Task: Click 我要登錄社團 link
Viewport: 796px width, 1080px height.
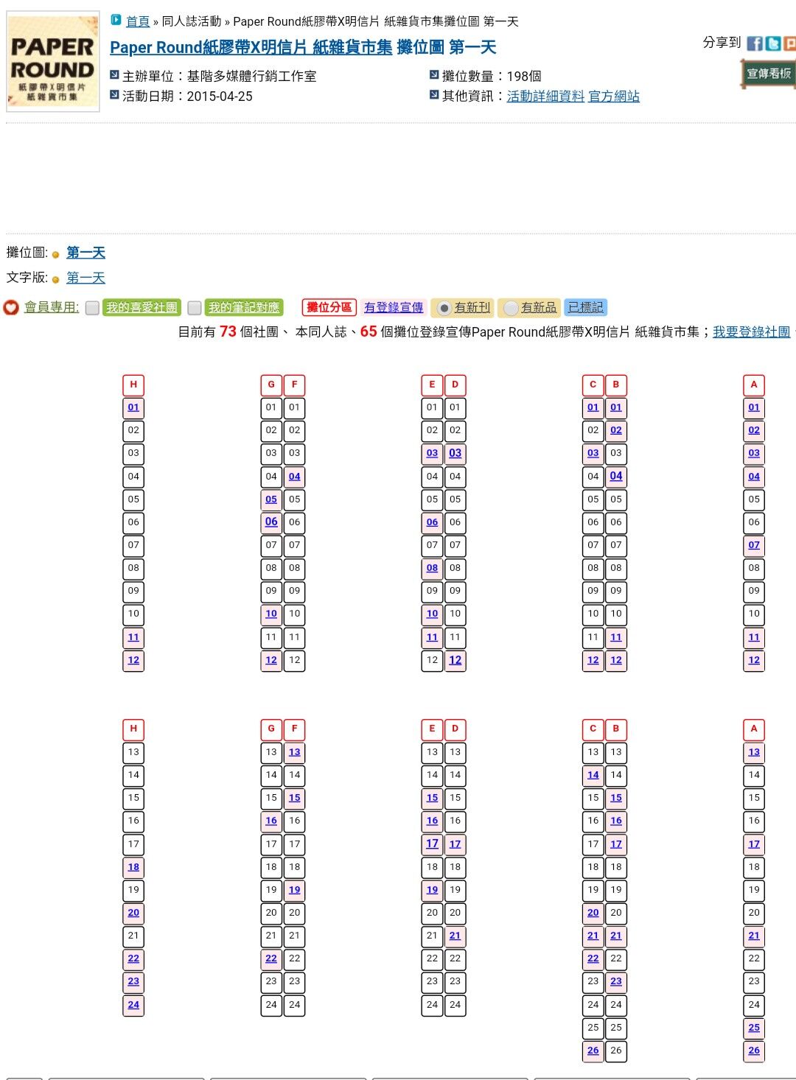Action: tap(751, 332)
